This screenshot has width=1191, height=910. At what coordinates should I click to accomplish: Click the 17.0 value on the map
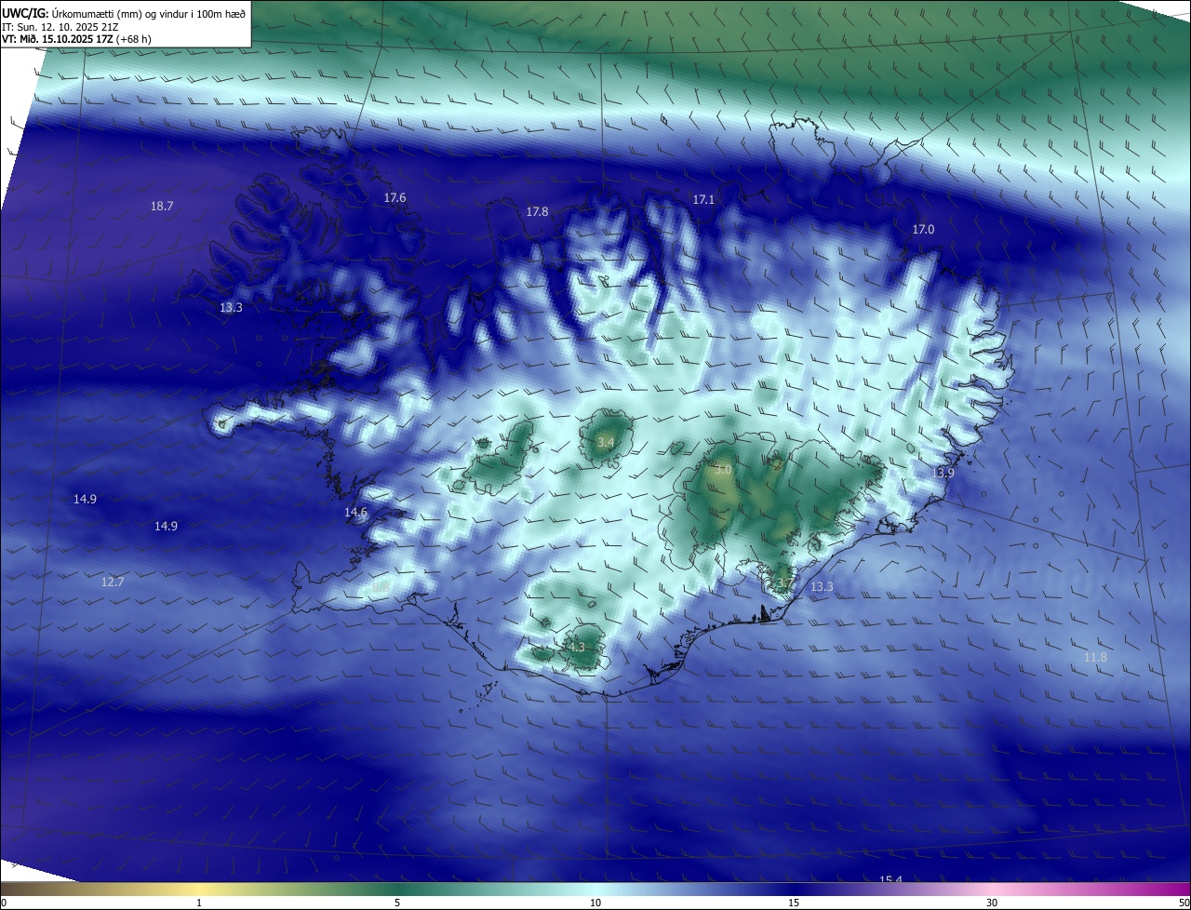pos(923,229)
